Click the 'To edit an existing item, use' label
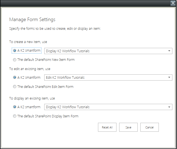This screenshot has width=177, height=149. coord(30,69)
